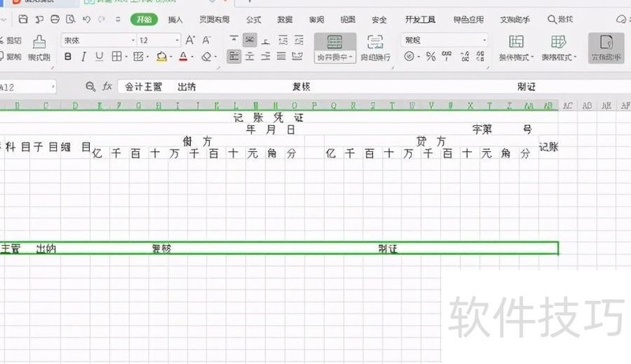Increase font size with the larger A
This screenshot has height=364, width=631.
(x=190, y=39)
